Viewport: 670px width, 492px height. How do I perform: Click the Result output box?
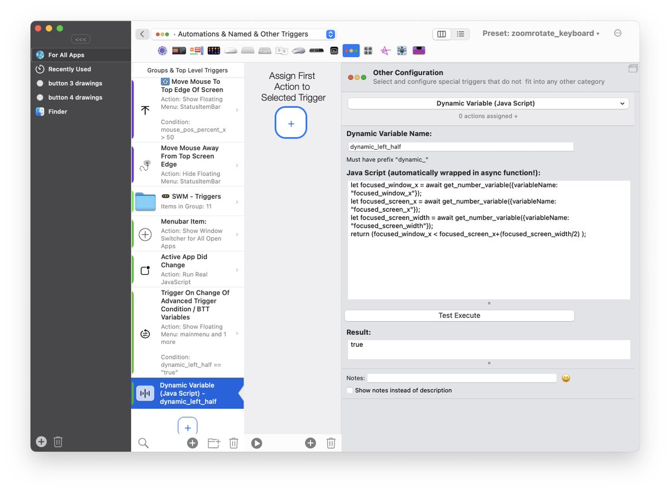coord(489,350)
